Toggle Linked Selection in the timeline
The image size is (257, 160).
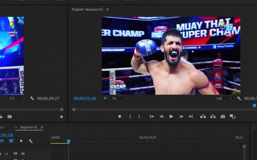pyautogui.click(x=11, y=141)
